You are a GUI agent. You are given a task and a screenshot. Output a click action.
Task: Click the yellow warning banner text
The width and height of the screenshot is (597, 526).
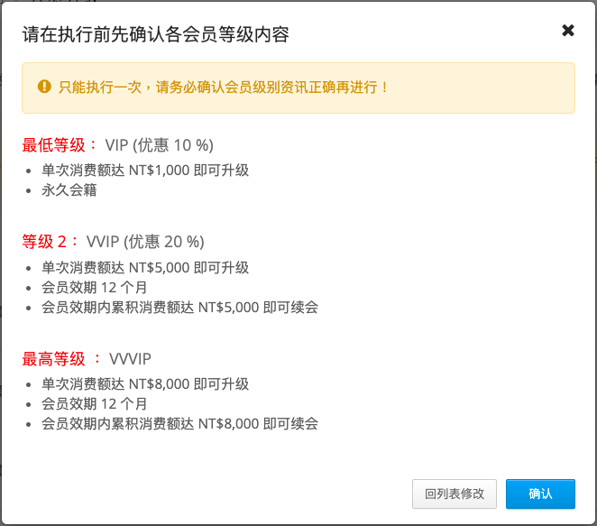(x=223, y=88)
